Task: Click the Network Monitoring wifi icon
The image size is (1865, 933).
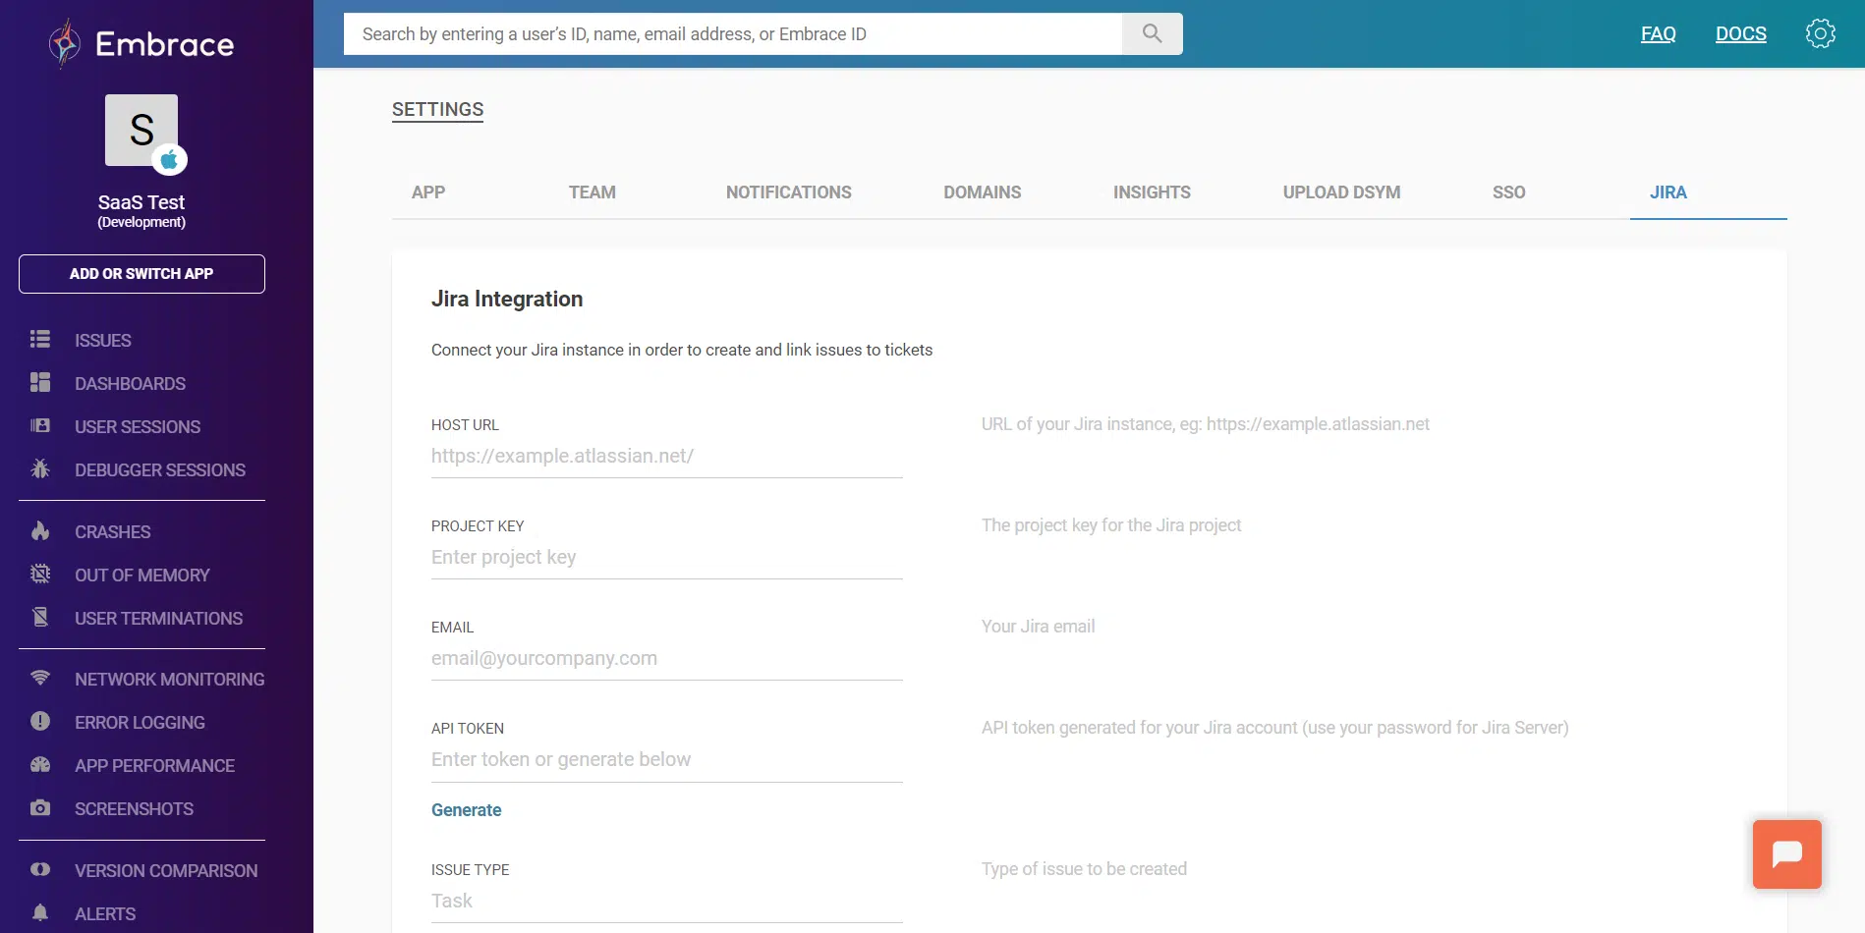Action: click(x=40, y=679)
